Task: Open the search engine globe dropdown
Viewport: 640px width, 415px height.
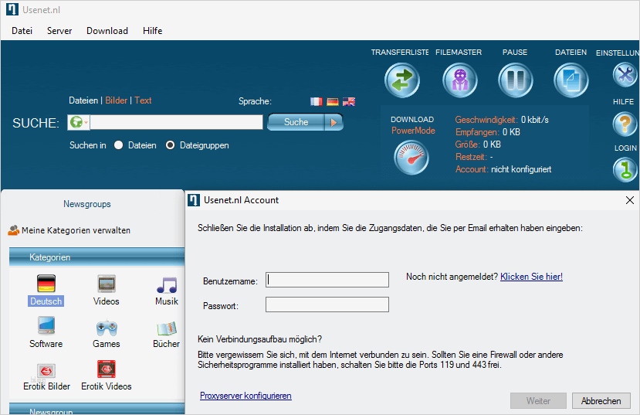Action: (x=79, y=122)
